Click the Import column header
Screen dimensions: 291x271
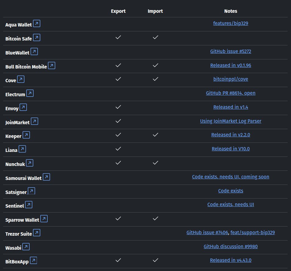(155, 11)
